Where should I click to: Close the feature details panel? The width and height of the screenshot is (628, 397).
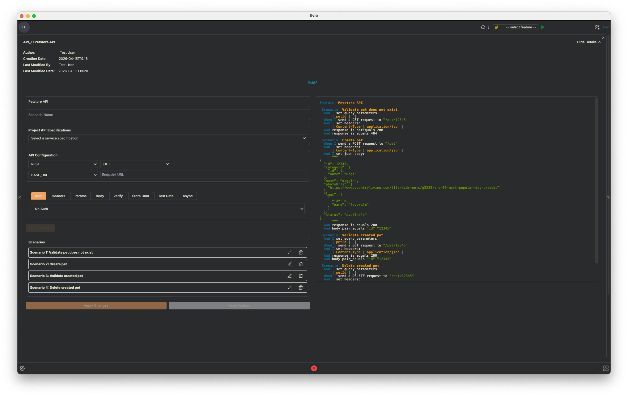tap(603, 38)
